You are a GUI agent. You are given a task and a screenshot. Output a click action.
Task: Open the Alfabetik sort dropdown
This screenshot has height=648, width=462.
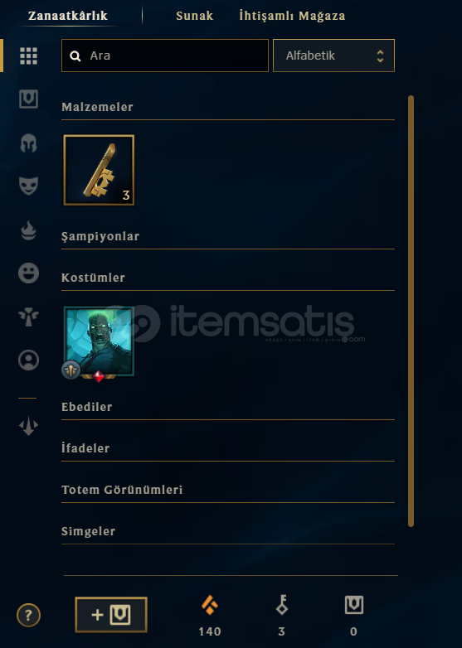[x=333, y=56]
